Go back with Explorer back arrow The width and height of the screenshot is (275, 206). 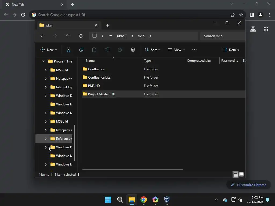(42, 36)
